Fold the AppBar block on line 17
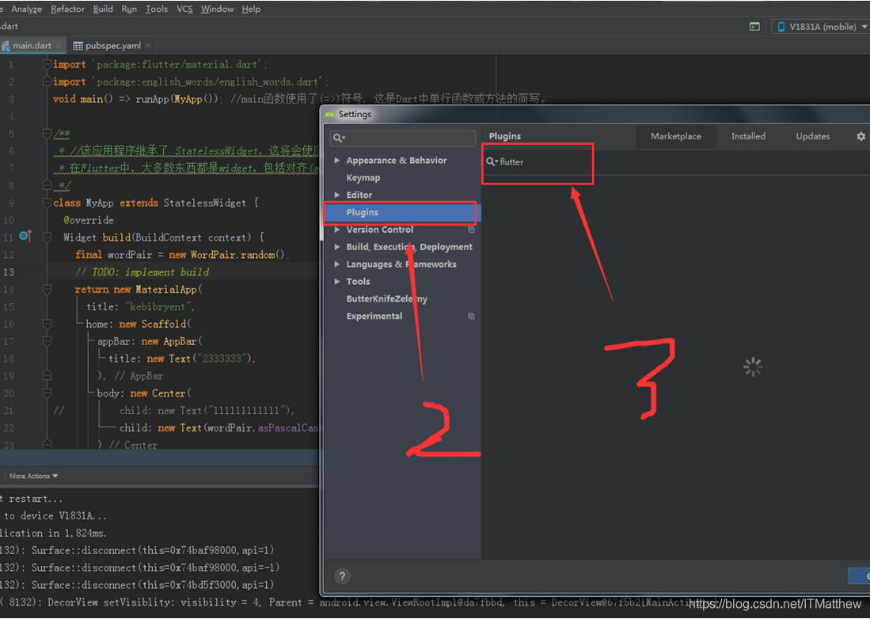The height and width of the screenshot is (619, 870). (x=47, y=341)
